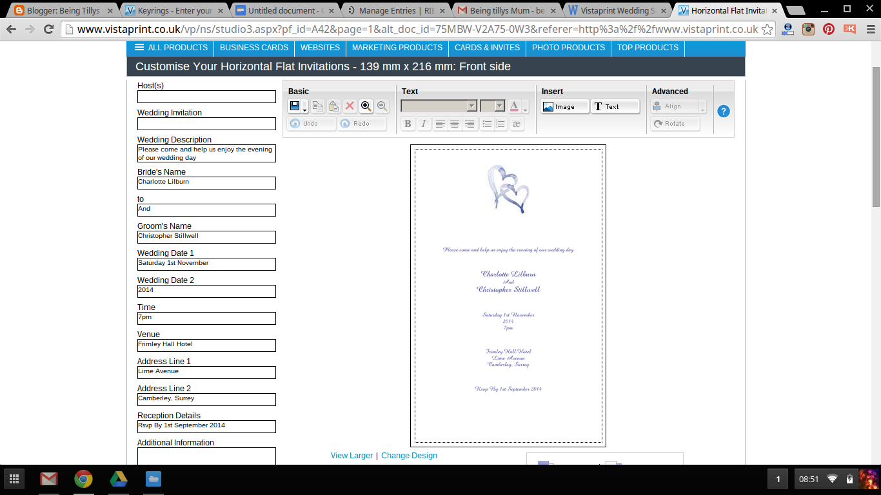Open the CARDS & INVITES menu

pyautogui.click(x=487, y=48)
